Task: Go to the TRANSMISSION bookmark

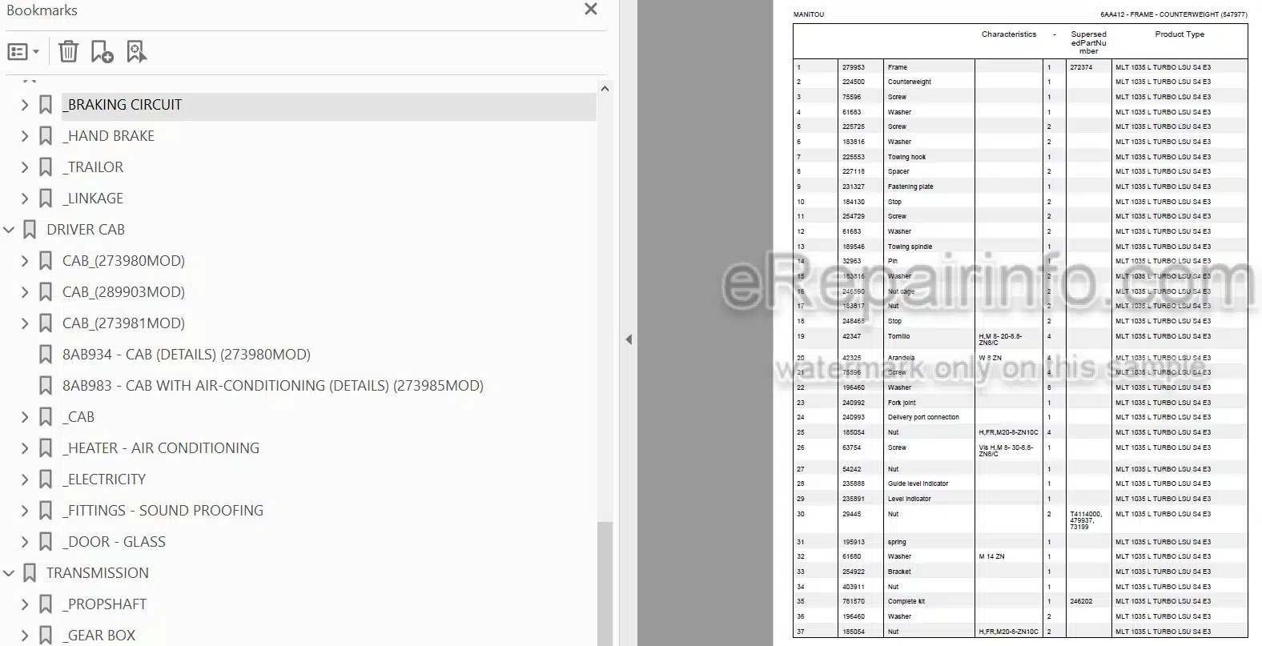Action: 98,573
